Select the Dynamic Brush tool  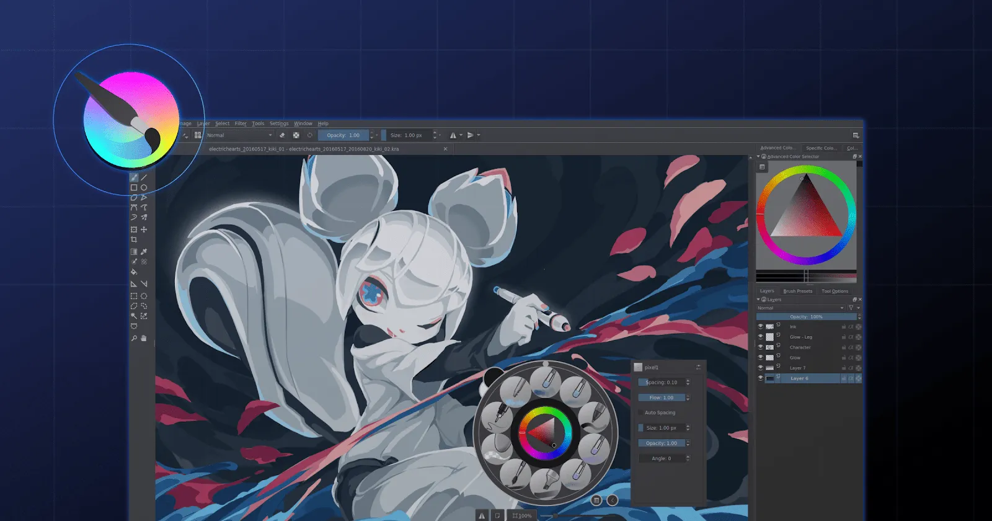click(134, 217)
